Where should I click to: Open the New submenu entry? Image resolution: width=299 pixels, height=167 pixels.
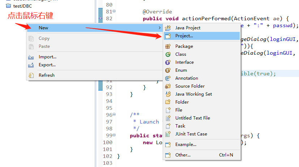[95, 28]
